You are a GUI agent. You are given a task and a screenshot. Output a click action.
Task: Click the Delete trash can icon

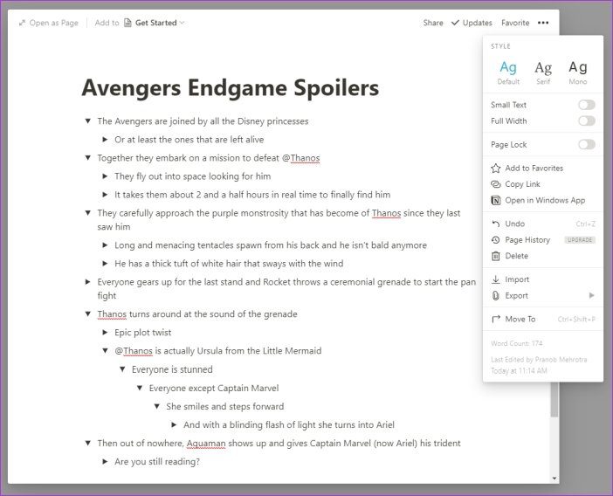pyautogui.click(x=496, y=256)
